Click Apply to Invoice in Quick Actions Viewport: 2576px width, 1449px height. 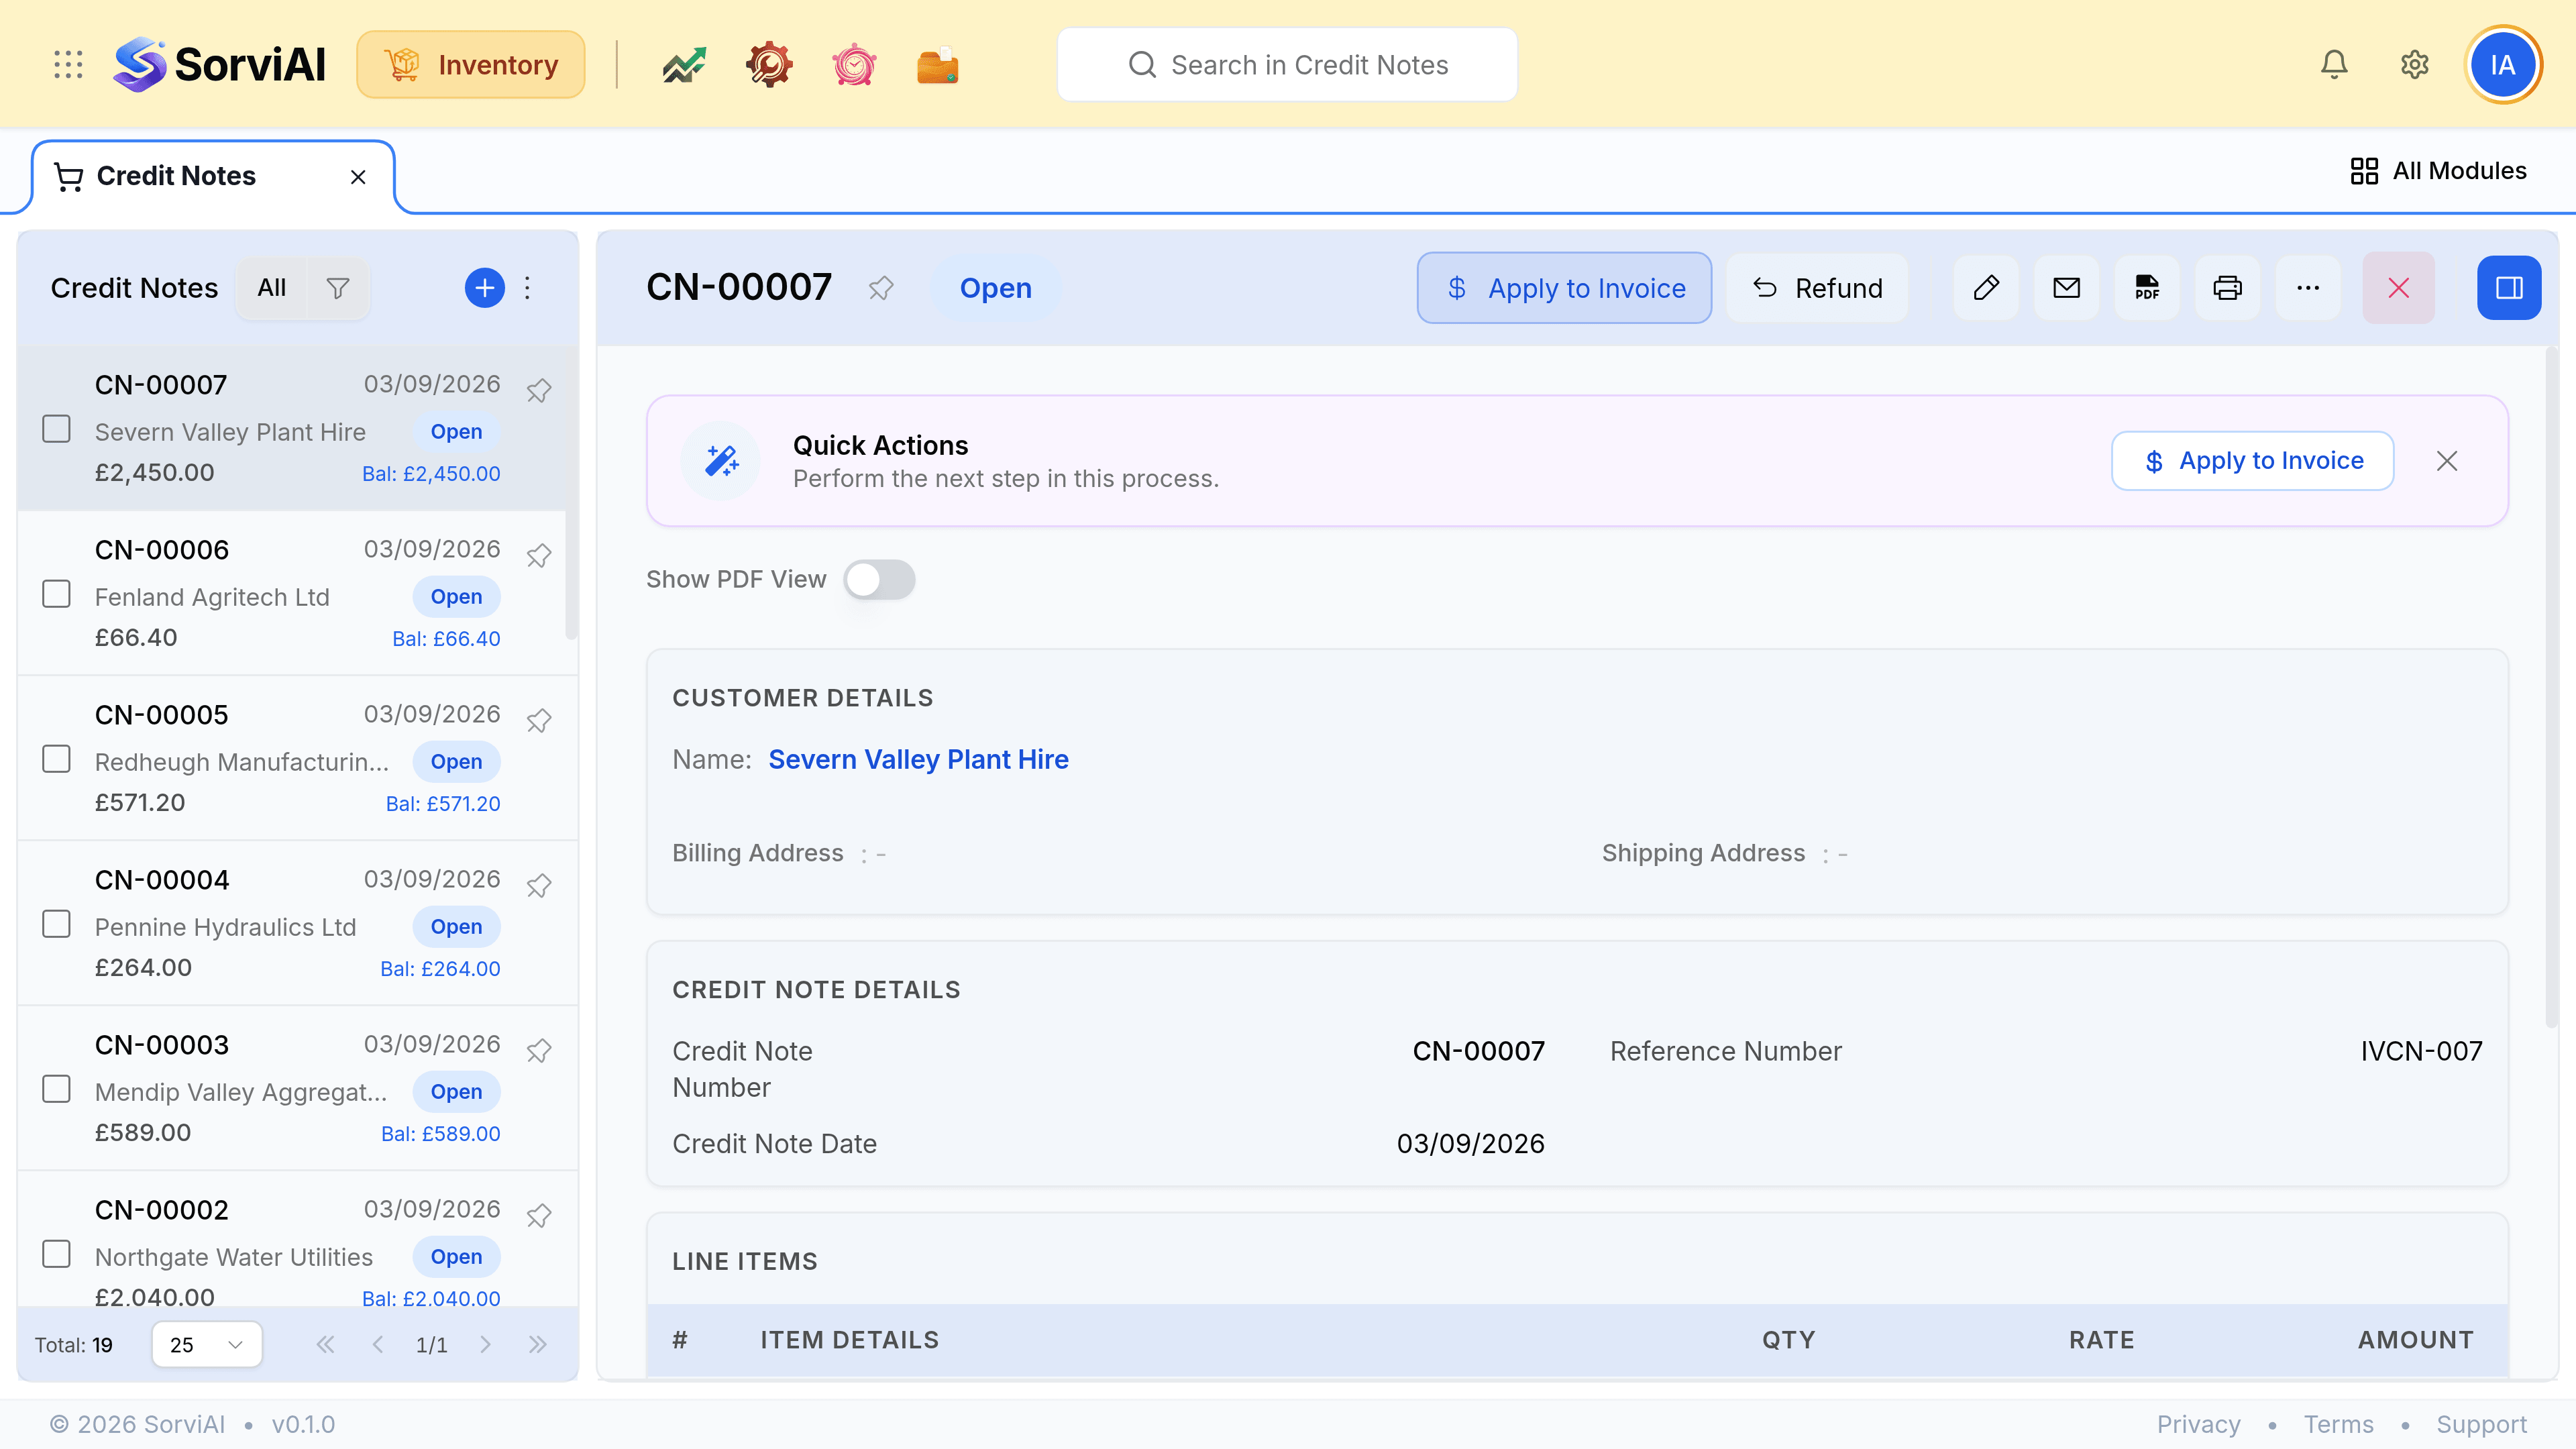click(2252, 461)
